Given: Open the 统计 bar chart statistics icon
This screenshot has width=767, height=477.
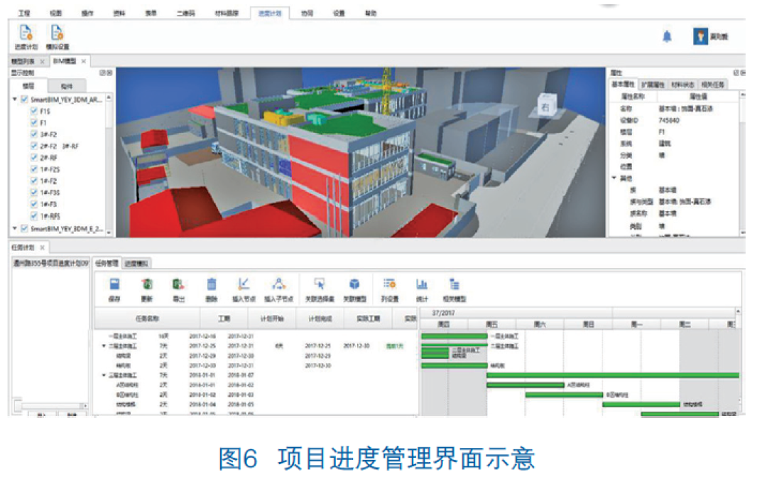Looking at the screenshot, I should click(x=422, y=284).
